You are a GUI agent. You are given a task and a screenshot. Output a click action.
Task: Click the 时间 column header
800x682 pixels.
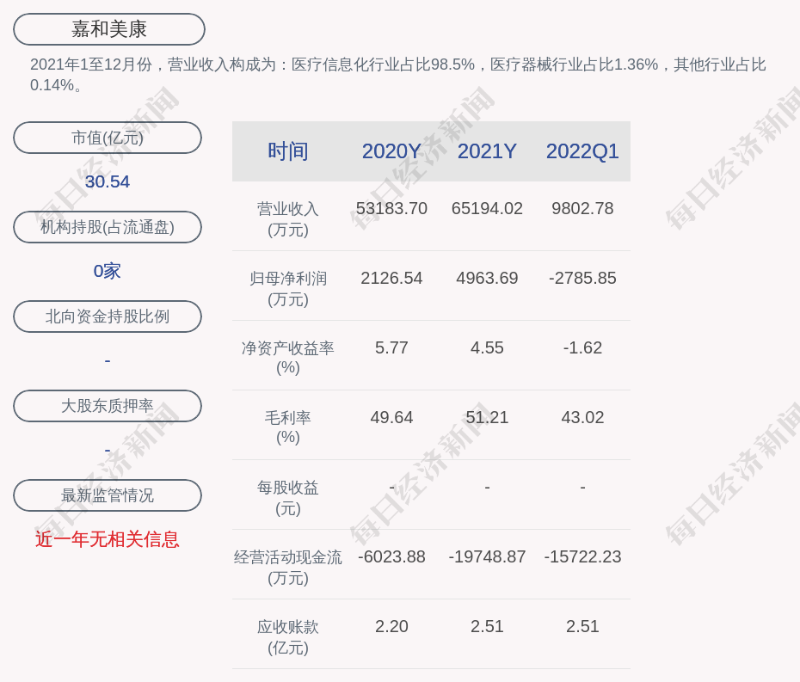point(288,151)
